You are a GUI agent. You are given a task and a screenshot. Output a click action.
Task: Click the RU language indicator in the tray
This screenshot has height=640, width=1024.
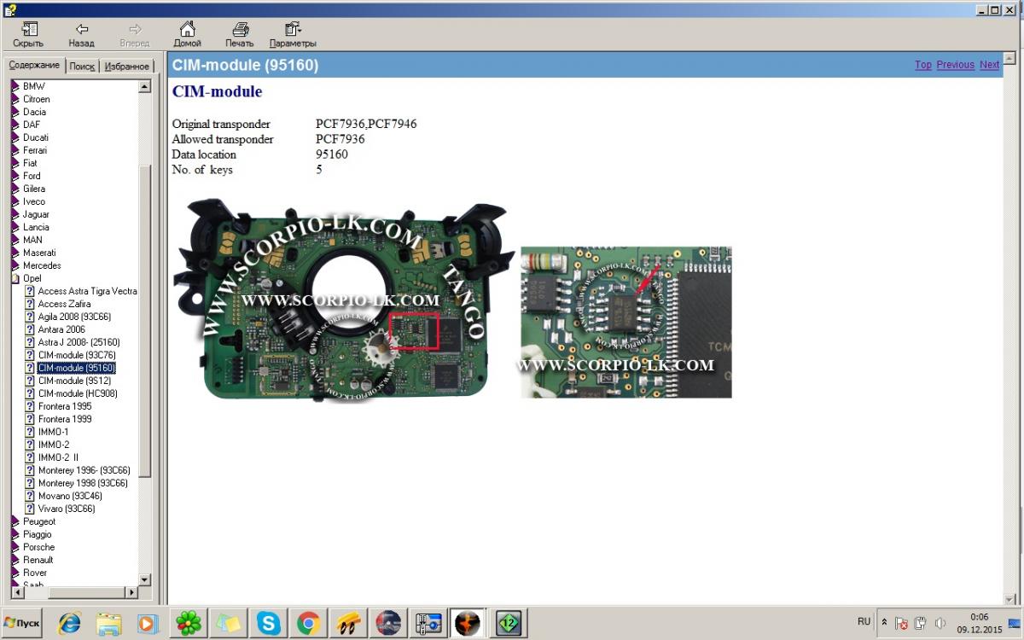point(864,622)
